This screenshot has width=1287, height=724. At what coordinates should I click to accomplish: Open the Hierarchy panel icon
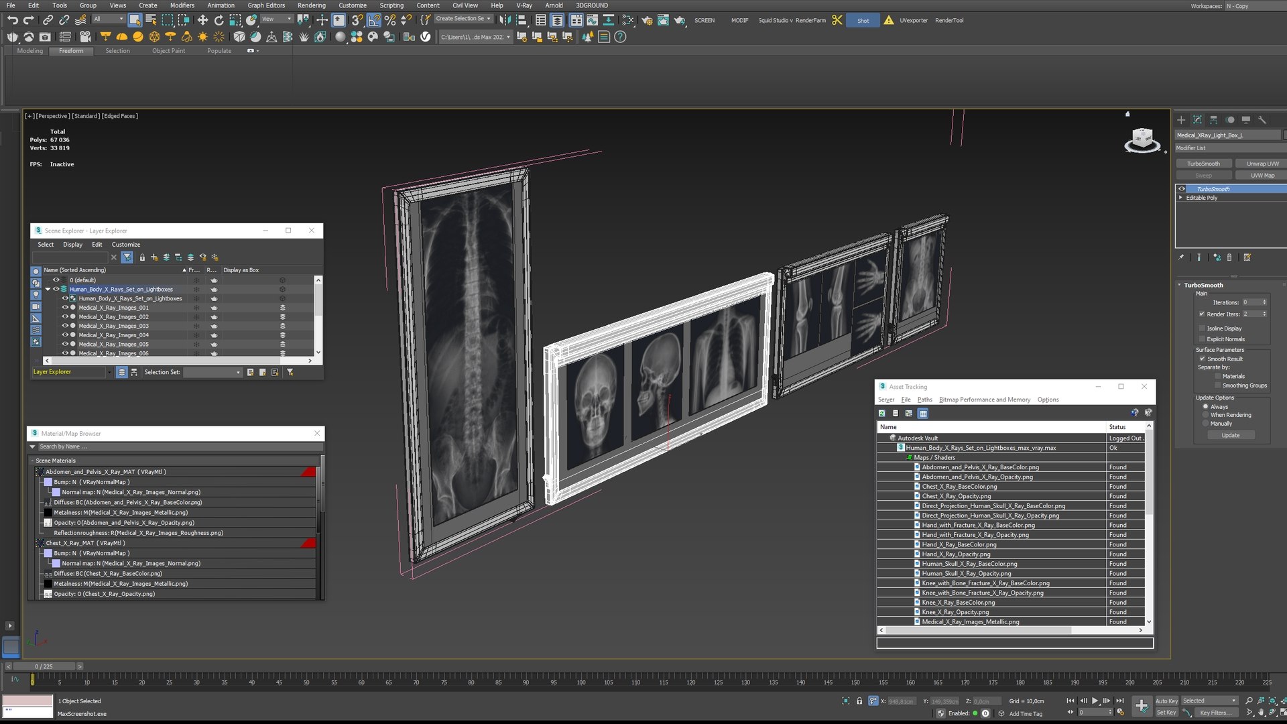[1213, 120]
